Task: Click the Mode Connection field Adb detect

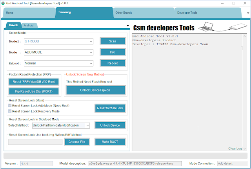Action: point(232,163)
